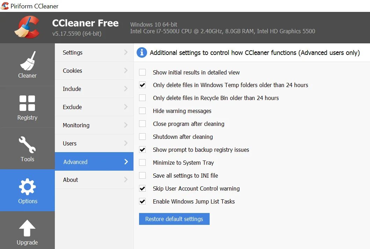Click the blue info icon
This screenshot has width=370, height=249.
pyautogui.click(x=142, y=52)
